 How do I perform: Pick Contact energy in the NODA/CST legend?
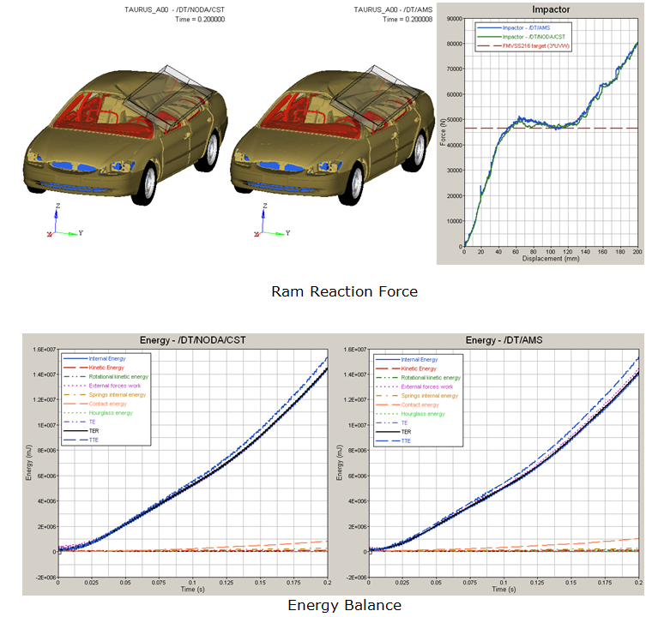pos(108,404)
